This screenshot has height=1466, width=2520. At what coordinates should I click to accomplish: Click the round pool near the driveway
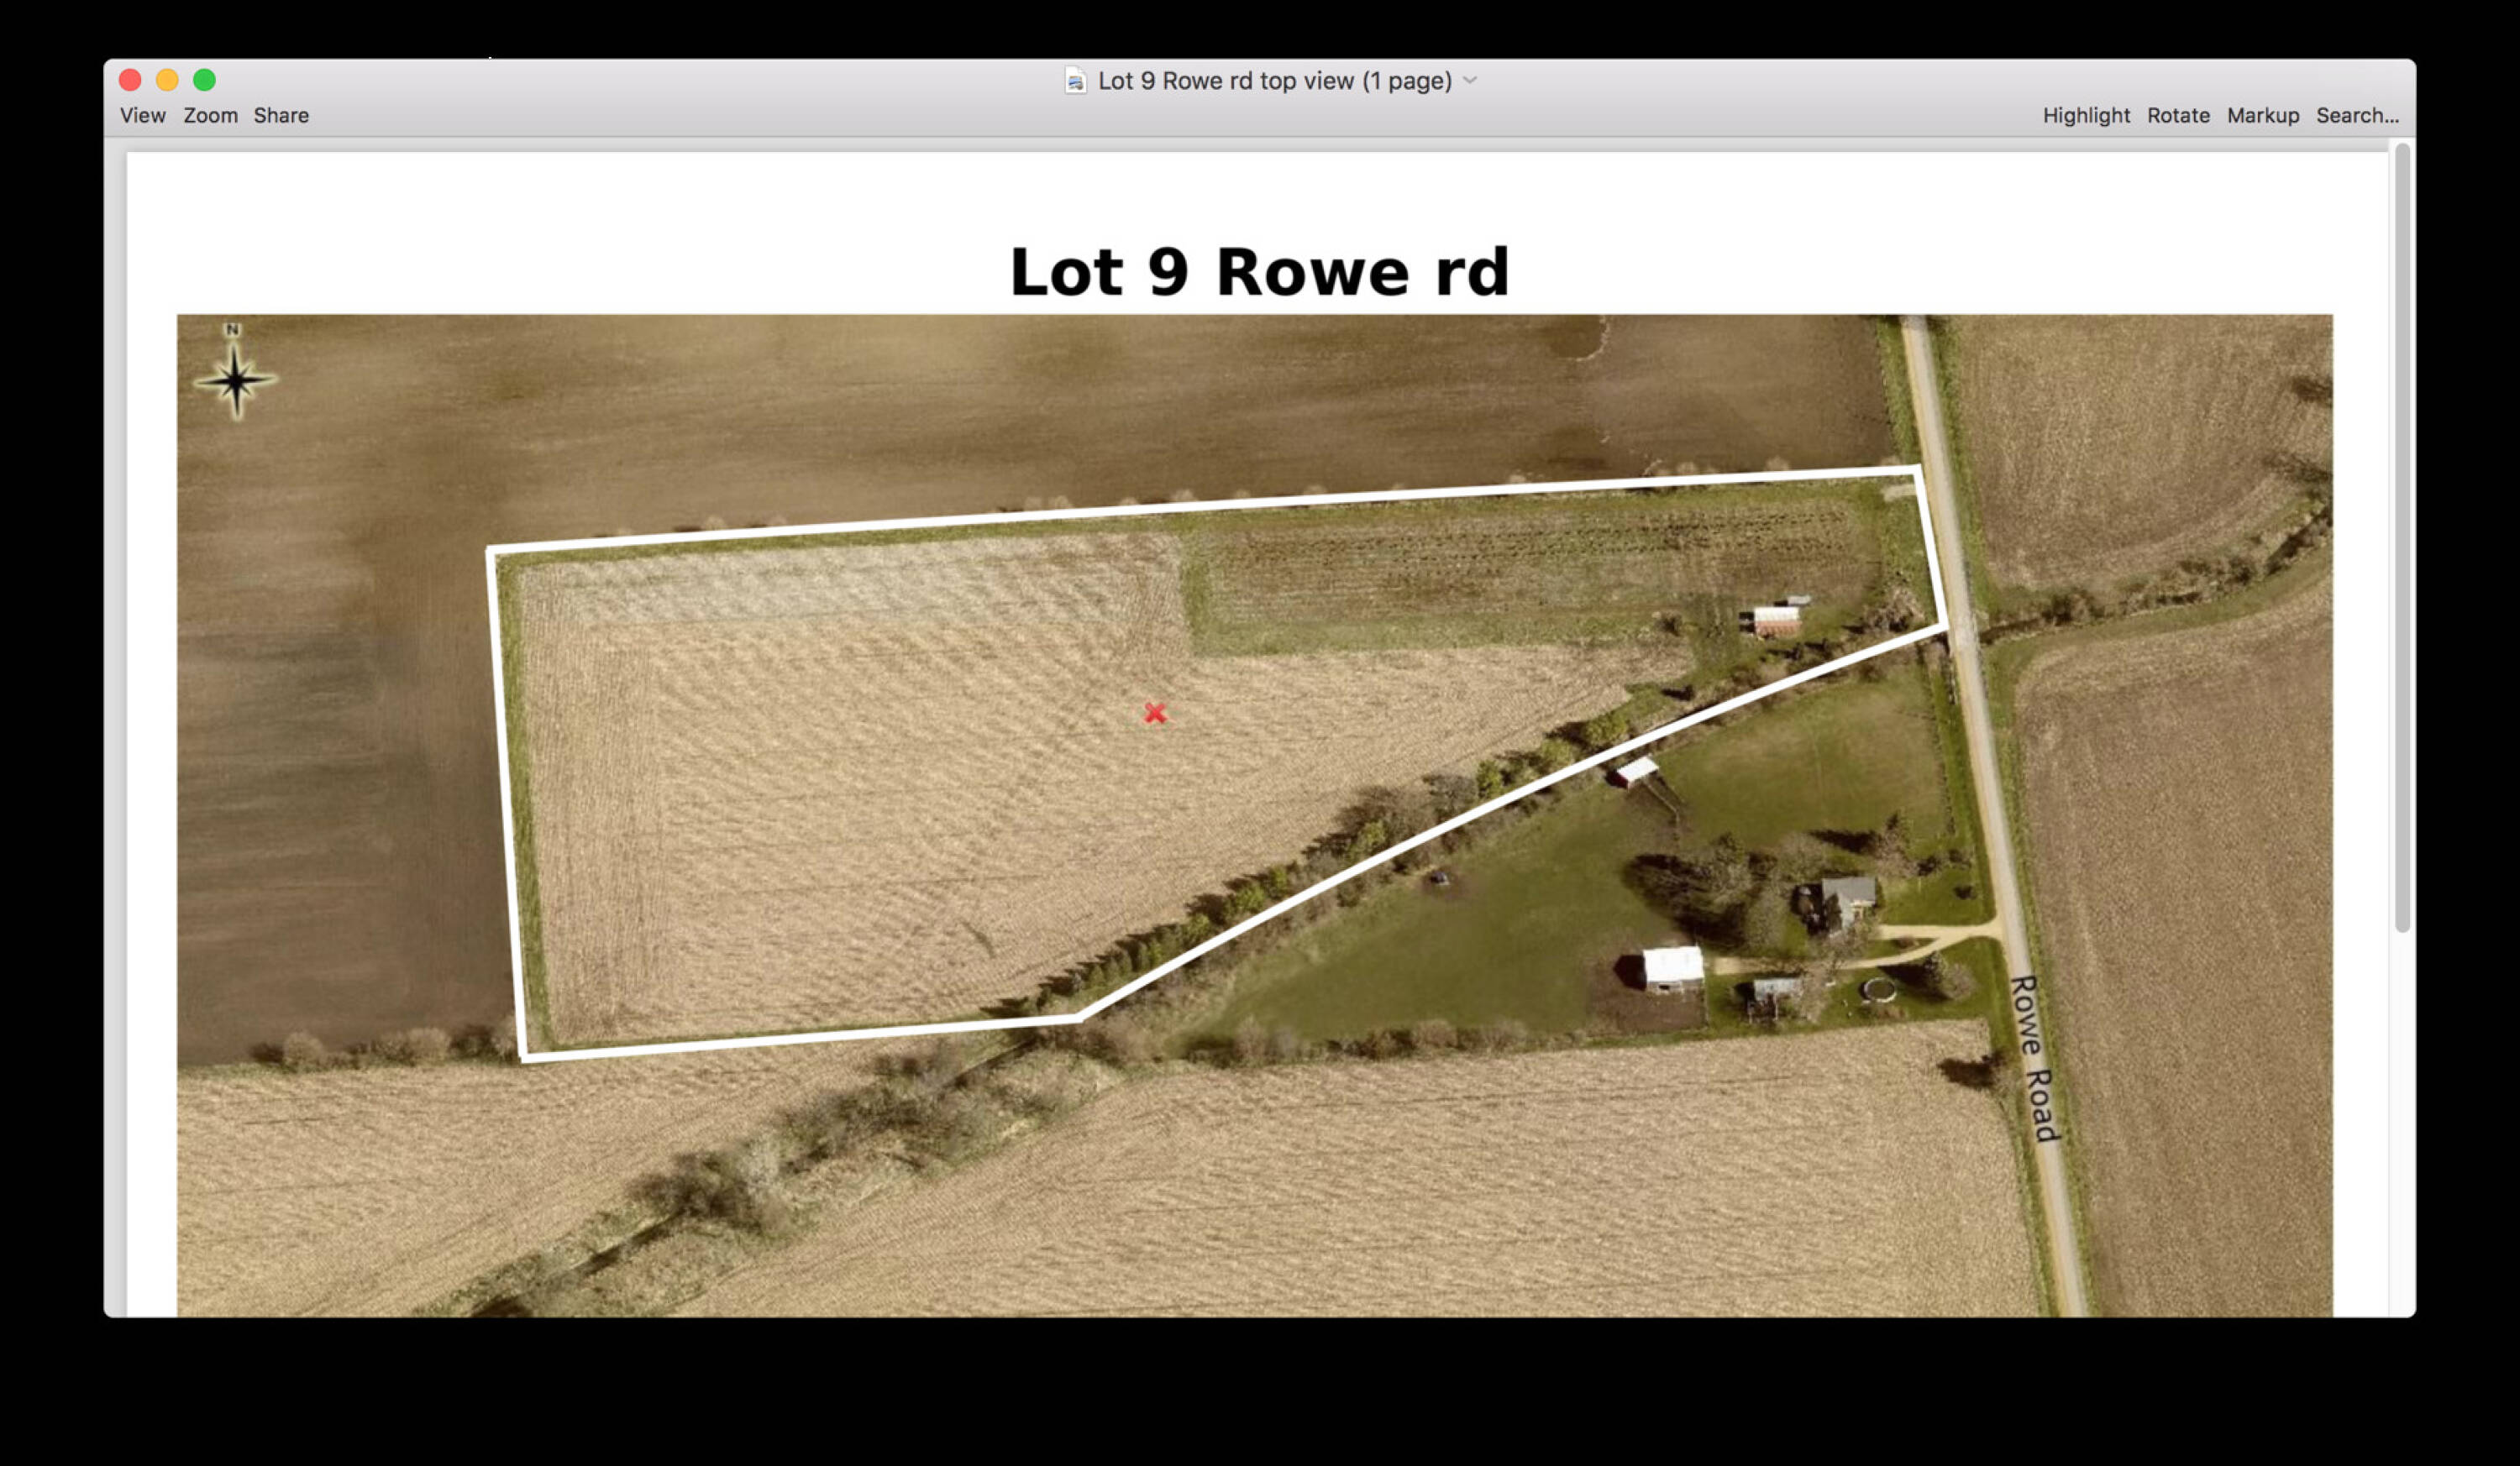tap(1878, 990)
